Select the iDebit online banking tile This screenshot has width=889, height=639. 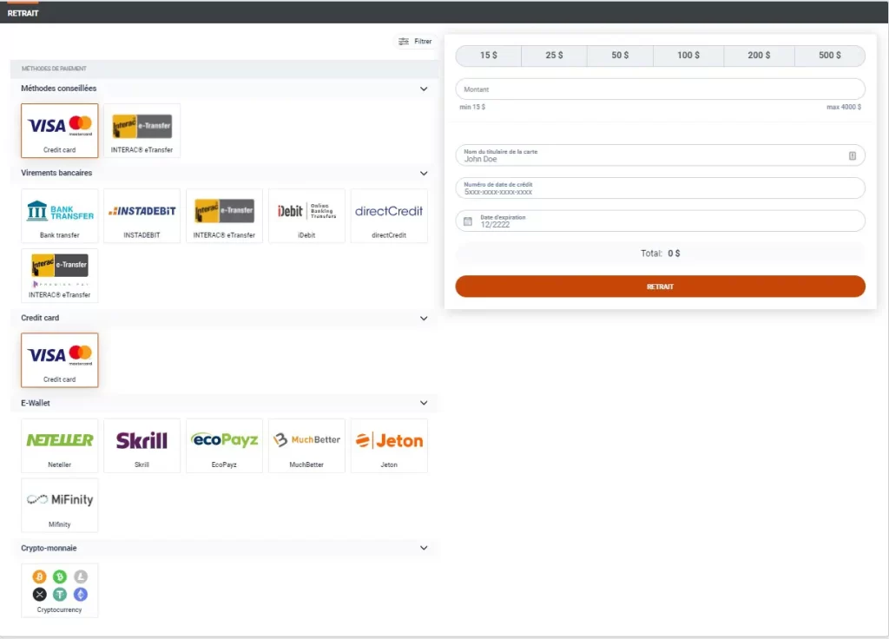(306, 216)
